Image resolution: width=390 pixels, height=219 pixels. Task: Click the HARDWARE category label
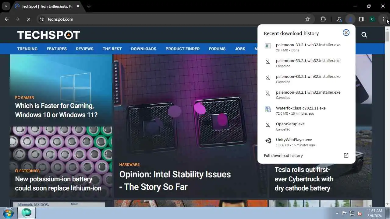129,165
